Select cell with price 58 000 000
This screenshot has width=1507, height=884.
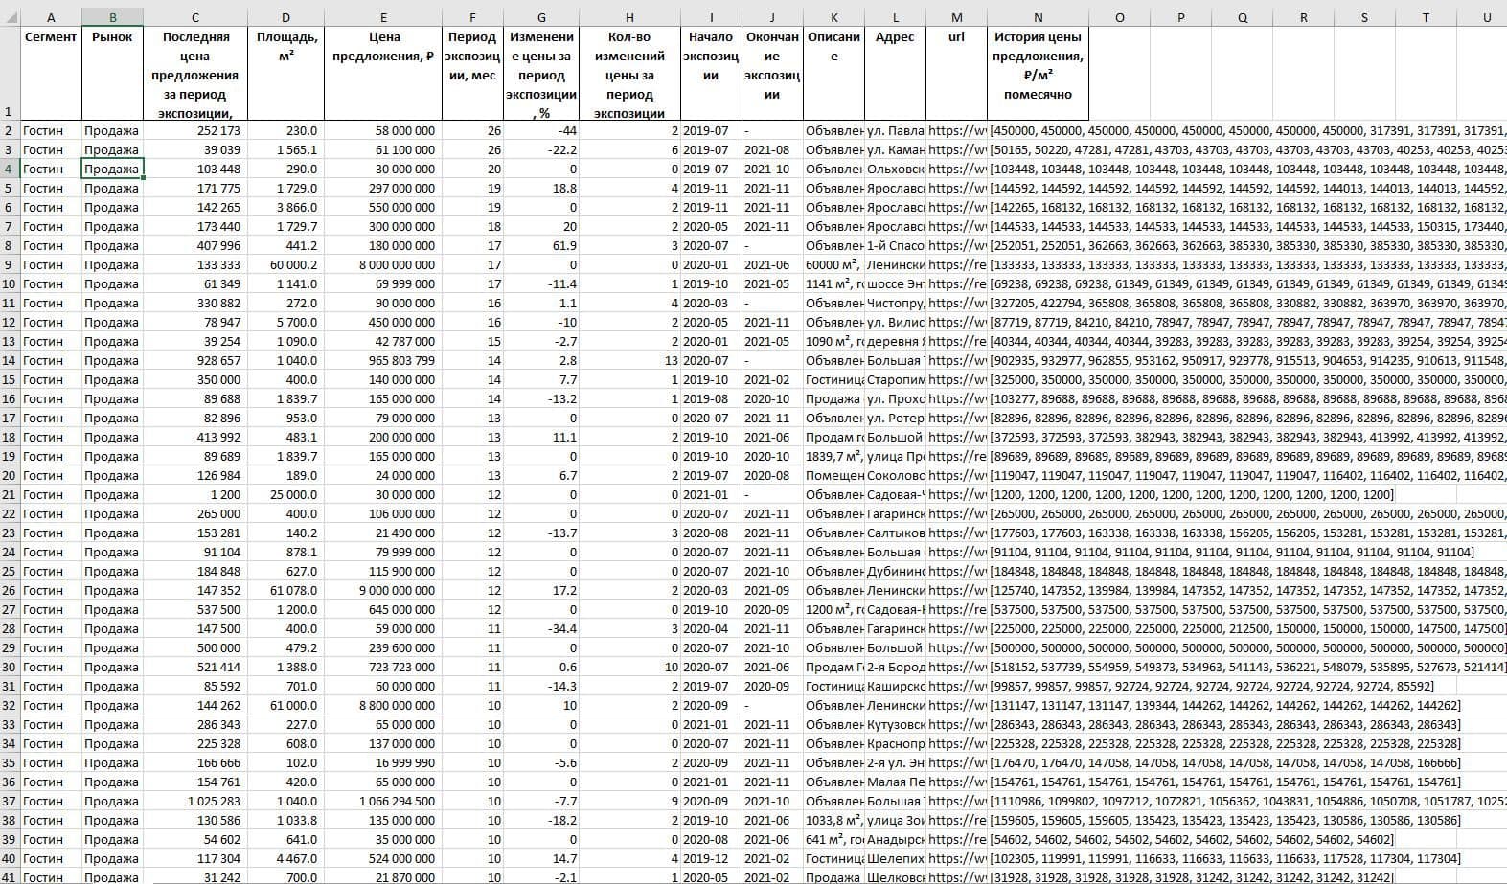point(383,130)
